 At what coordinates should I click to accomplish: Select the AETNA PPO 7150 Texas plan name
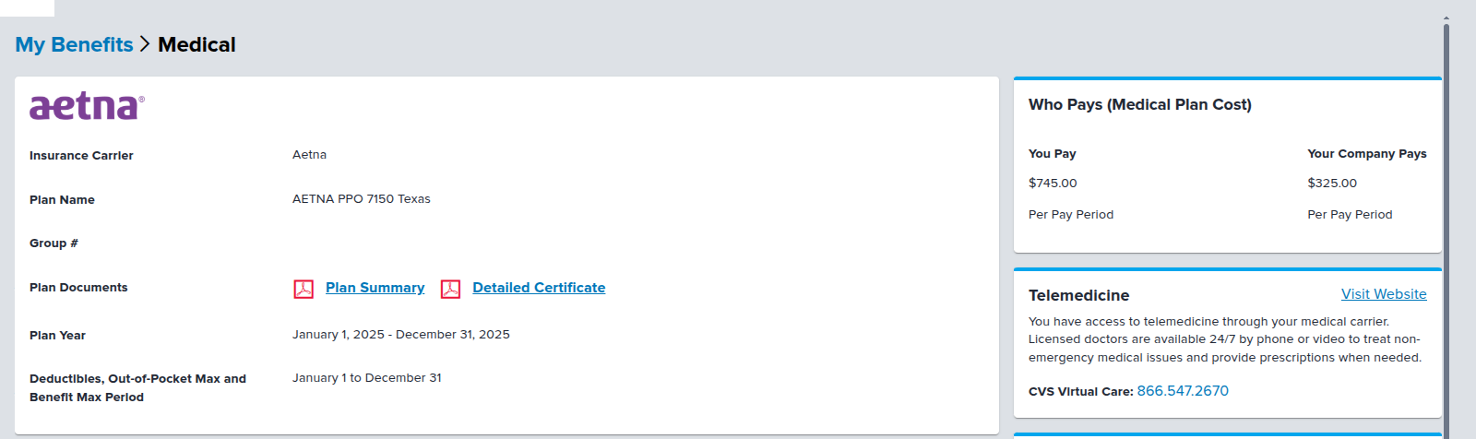(361, 199)
